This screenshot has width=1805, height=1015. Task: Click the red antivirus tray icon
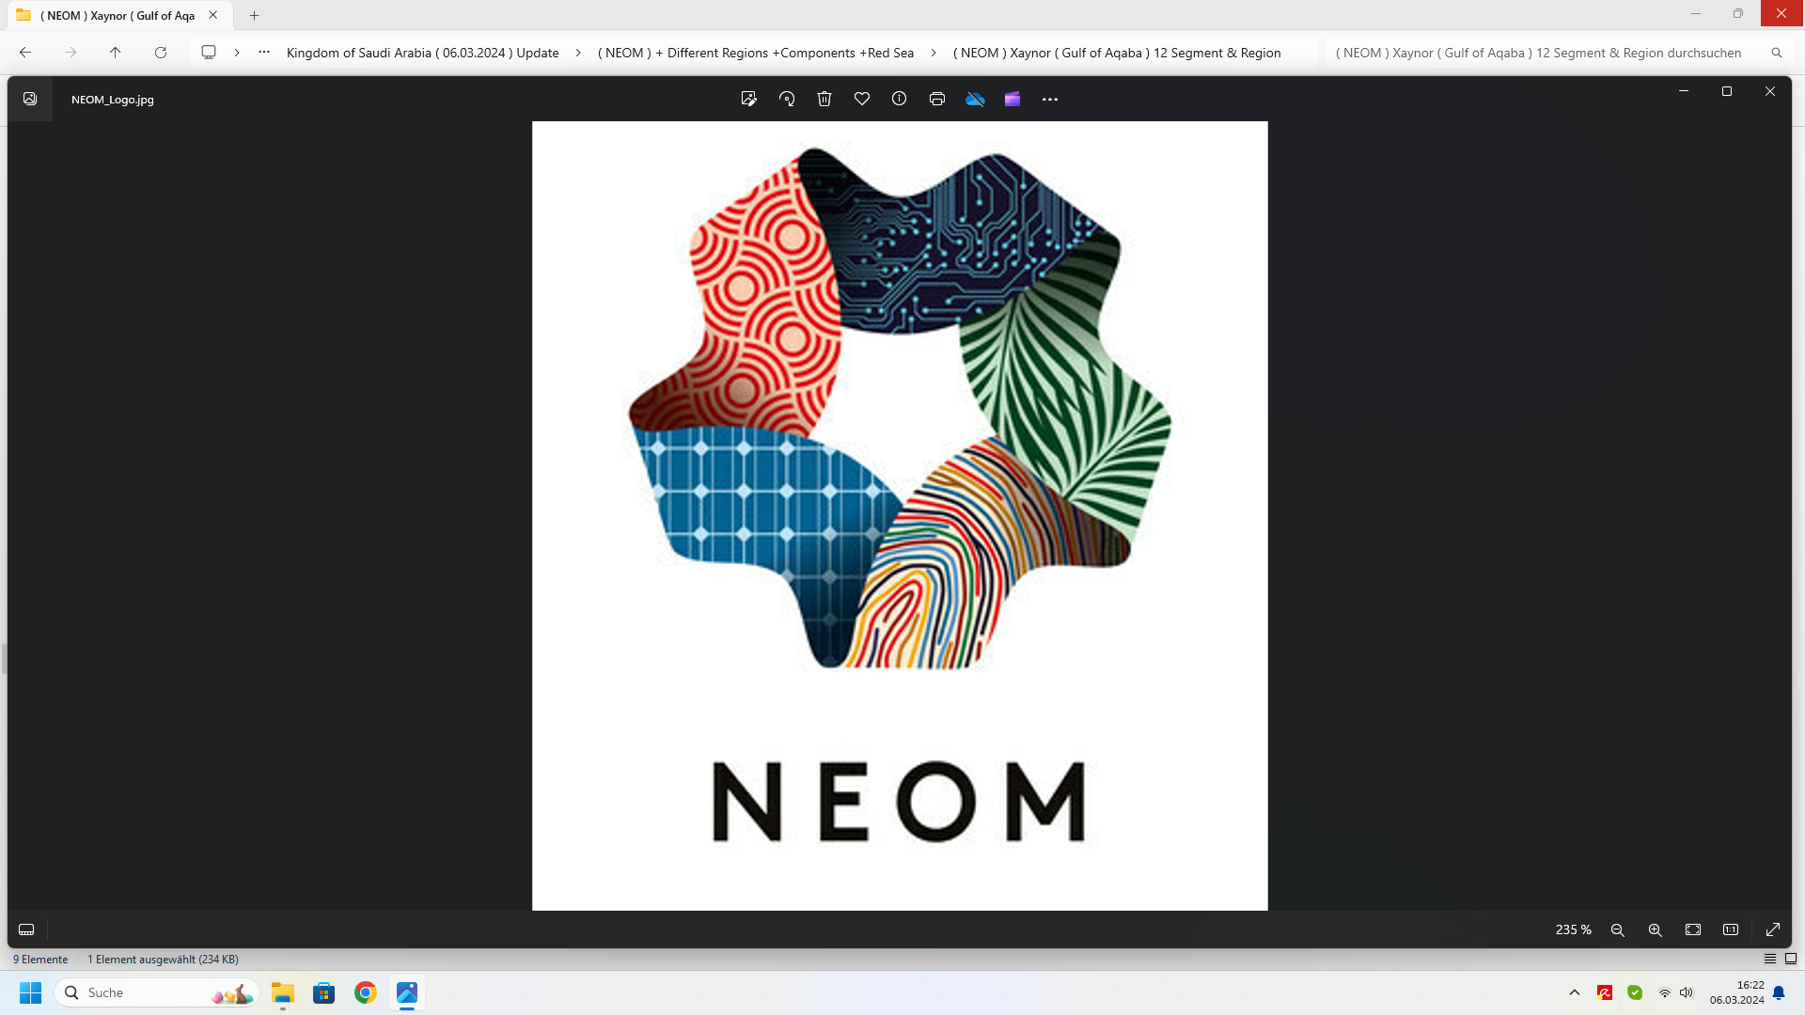pyautogui.click(x=1605, y=992)
